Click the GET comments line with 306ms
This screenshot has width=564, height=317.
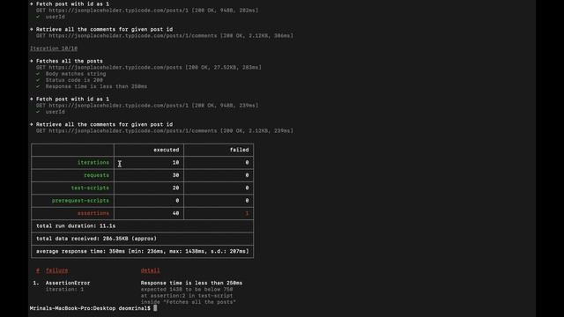tap(165, 35)
